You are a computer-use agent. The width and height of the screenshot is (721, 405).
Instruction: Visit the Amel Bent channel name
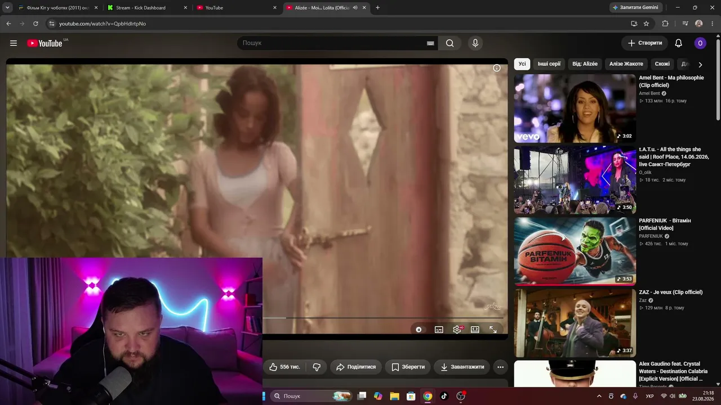pos(649,93)
